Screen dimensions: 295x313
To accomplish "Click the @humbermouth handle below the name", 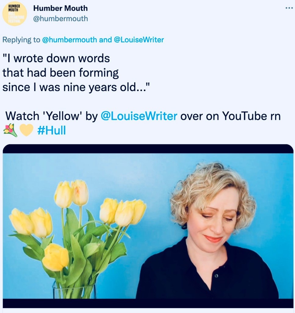I will pos(60,19).
